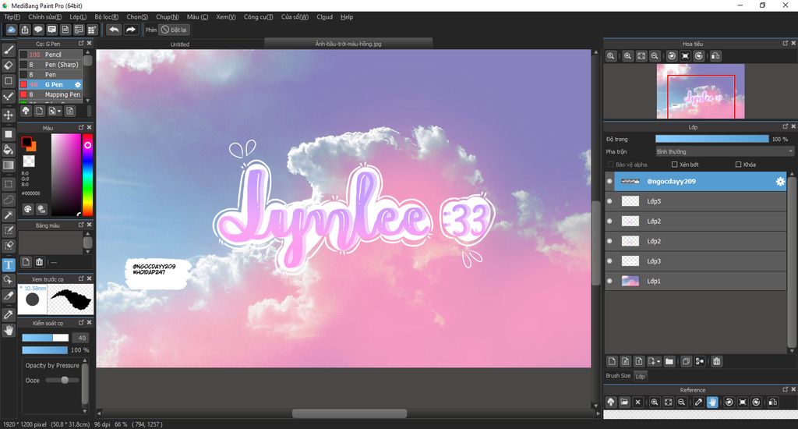This screenshot has height=429, width=798.
Task: Delete the selected layer with trash icon
Action: [717, 361]
